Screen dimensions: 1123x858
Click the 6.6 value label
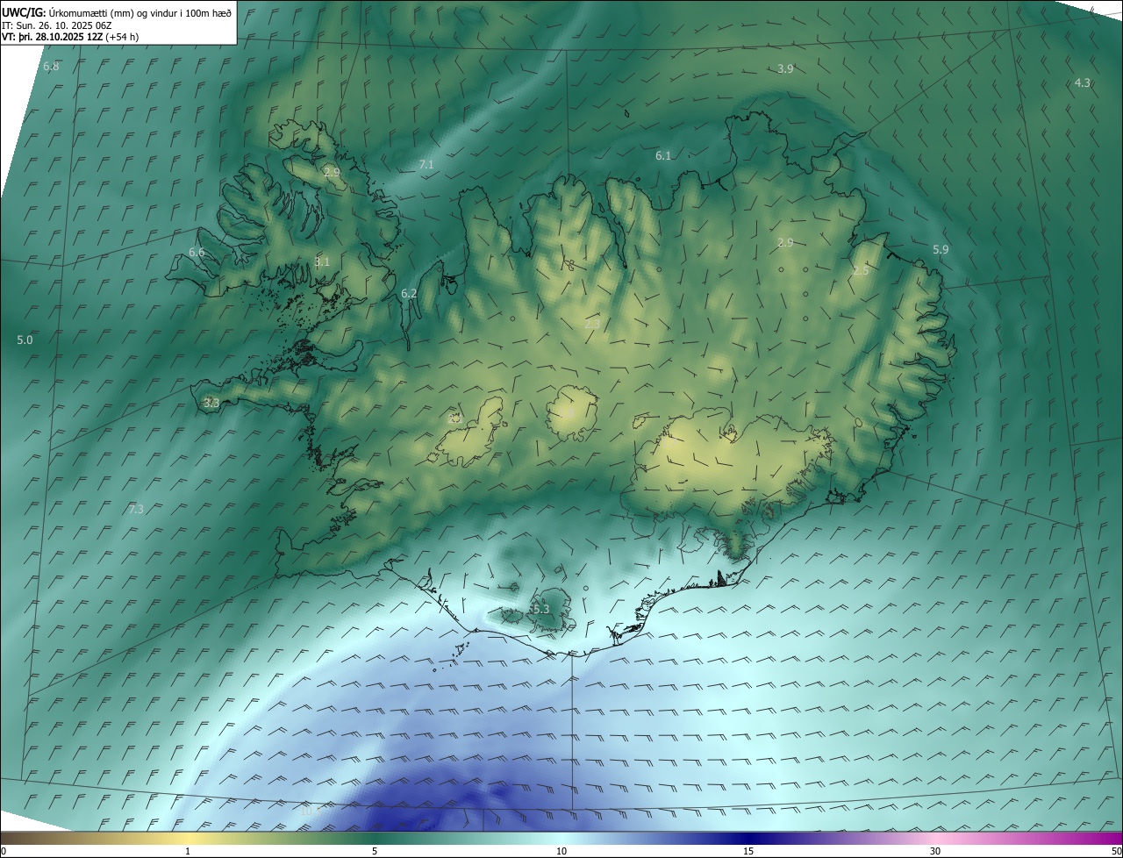click(197, 252)
